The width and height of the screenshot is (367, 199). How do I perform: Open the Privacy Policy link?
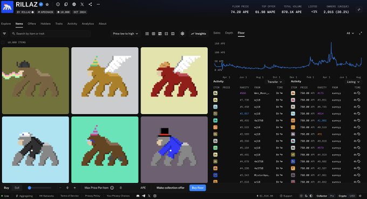pyautogui.click(x=92, y=196)
